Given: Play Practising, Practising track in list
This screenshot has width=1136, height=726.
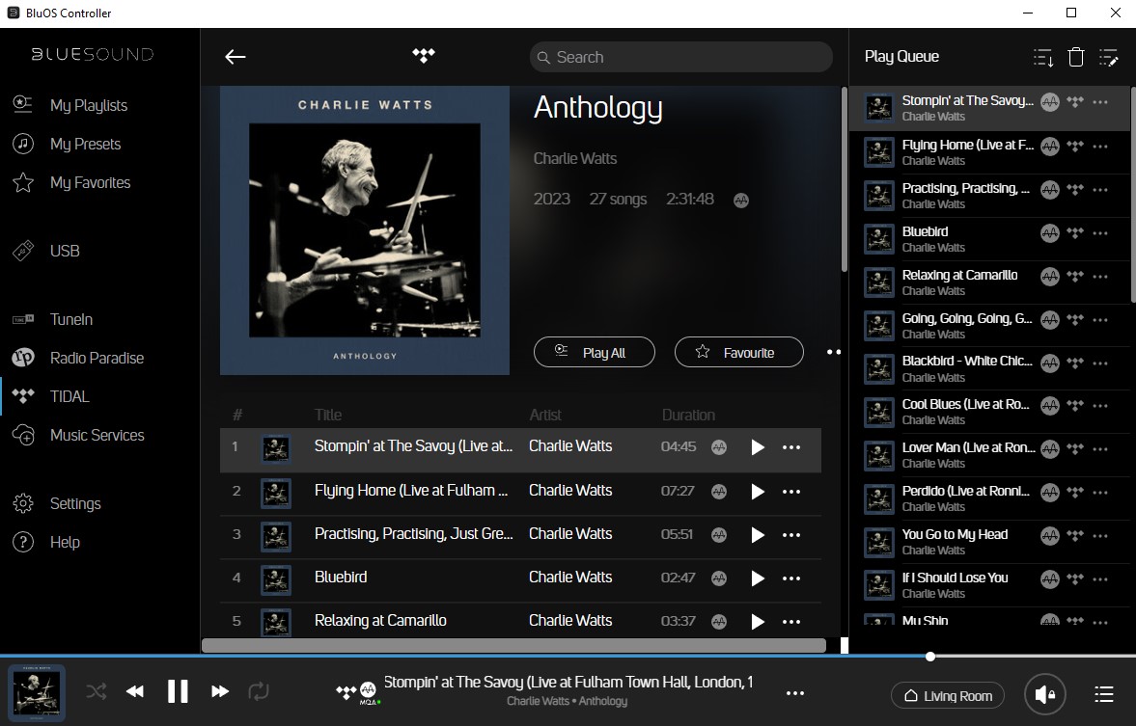Looking at the screenshot, I should coord(757,535).
